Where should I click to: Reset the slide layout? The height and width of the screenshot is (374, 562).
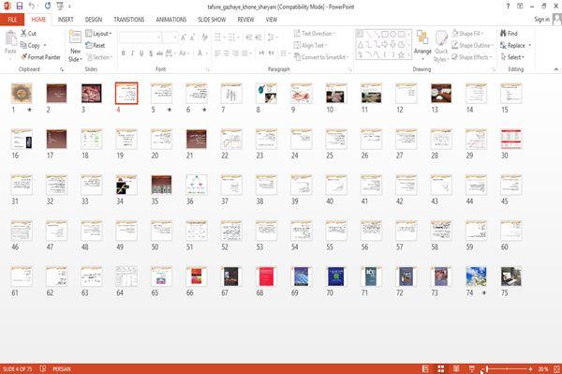(x=96, y=45)
